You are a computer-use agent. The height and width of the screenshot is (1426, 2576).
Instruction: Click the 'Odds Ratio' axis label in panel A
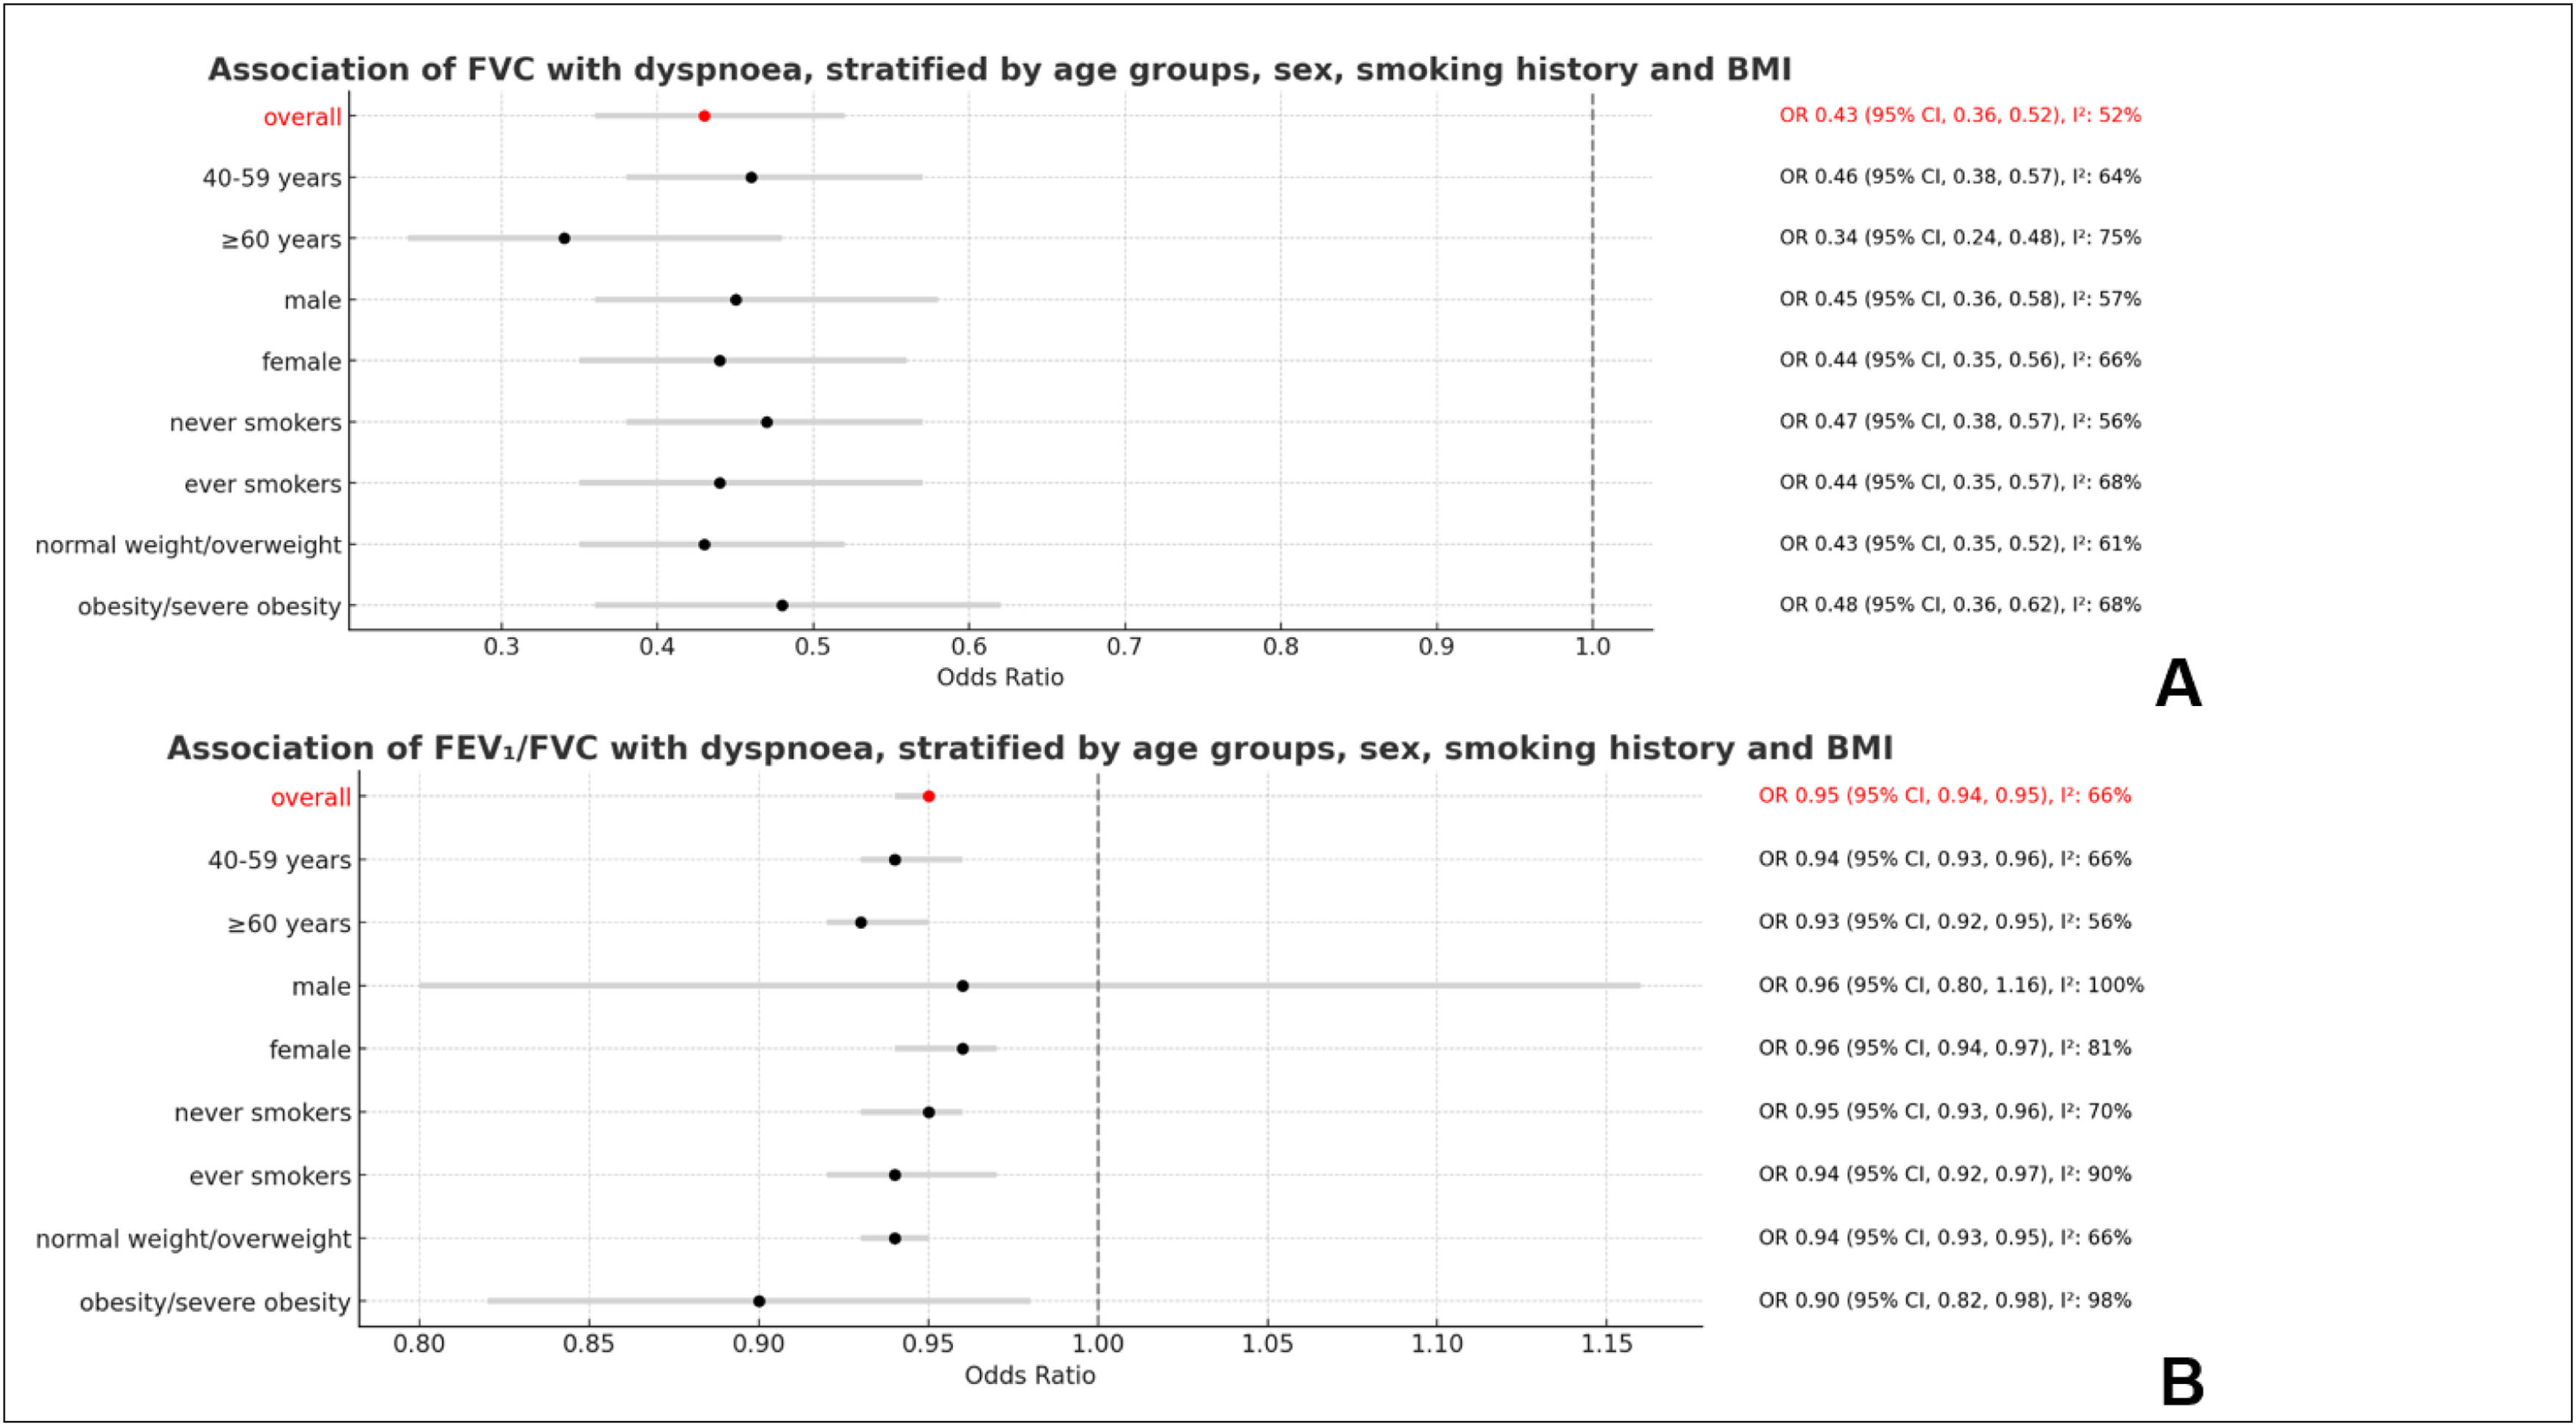click(x=999, y=677)
